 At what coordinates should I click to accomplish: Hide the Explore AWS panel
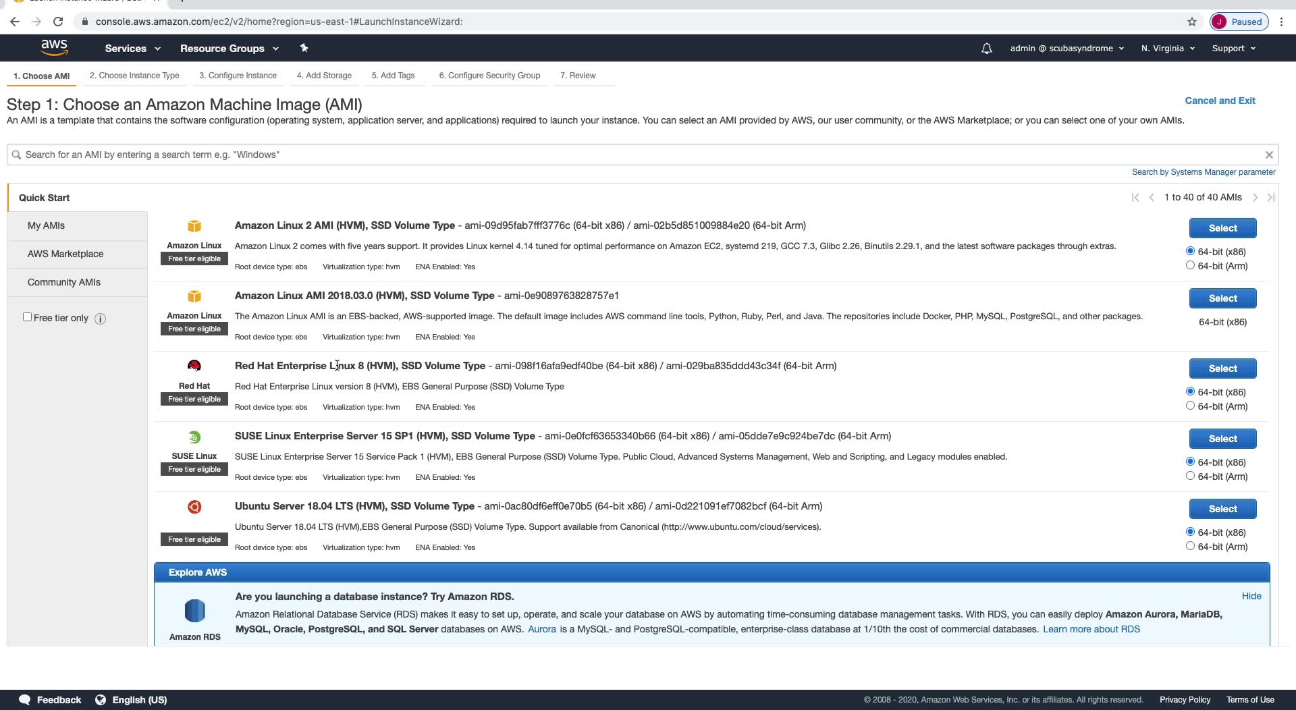(x=1251, y=596)
